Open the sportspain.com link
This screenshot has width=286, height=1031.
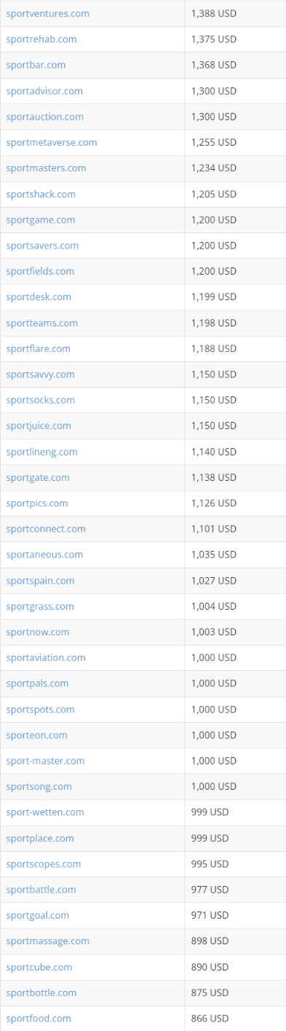tap(40, 581)
